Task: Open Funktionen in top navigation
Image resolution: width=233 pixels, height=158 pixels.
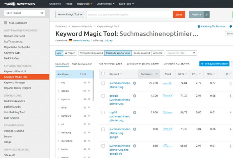Action: [x=55, y=4]
